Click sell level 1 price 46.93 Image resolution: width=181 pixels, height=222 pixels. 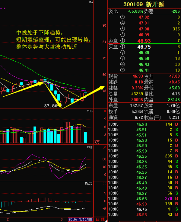(144, 40)
